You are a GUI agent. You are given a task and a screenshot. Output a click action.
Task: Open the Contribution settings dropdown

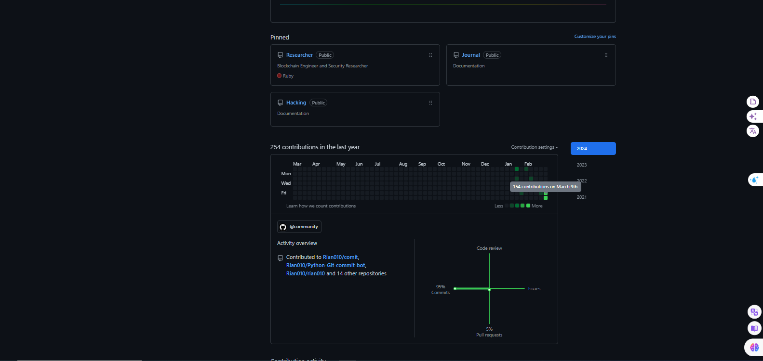point(534,147)
